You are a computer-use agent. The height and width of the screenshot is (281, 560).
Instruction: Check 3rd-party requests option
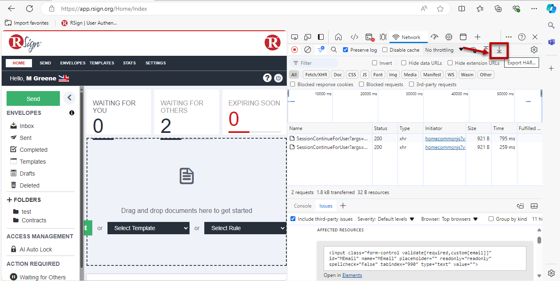(411, 84)
